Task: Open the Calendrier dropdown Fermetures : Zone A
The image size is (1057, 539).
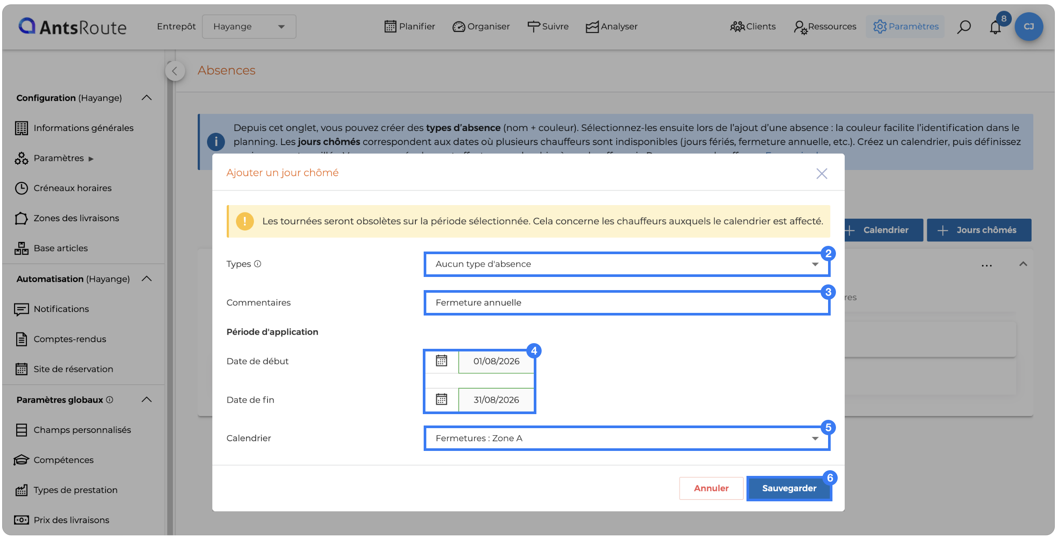Action: click(627, 438)
